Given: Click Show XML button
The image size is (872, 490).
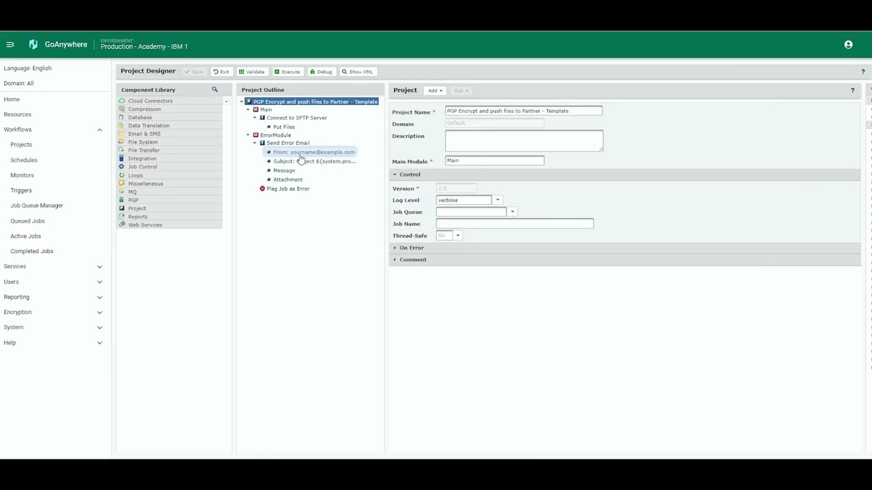Looking at the screenshot, I should click(x=358, y=71).
